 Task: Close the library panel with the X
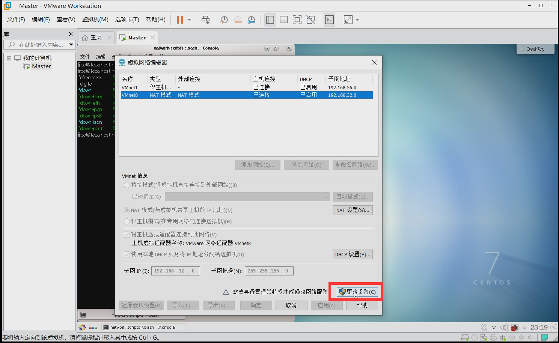click(x=71, y=34)
